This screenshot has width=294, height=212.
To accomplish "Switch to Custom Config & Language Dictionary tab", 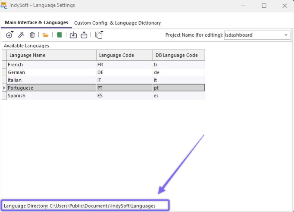I will (x=117, y=22).
